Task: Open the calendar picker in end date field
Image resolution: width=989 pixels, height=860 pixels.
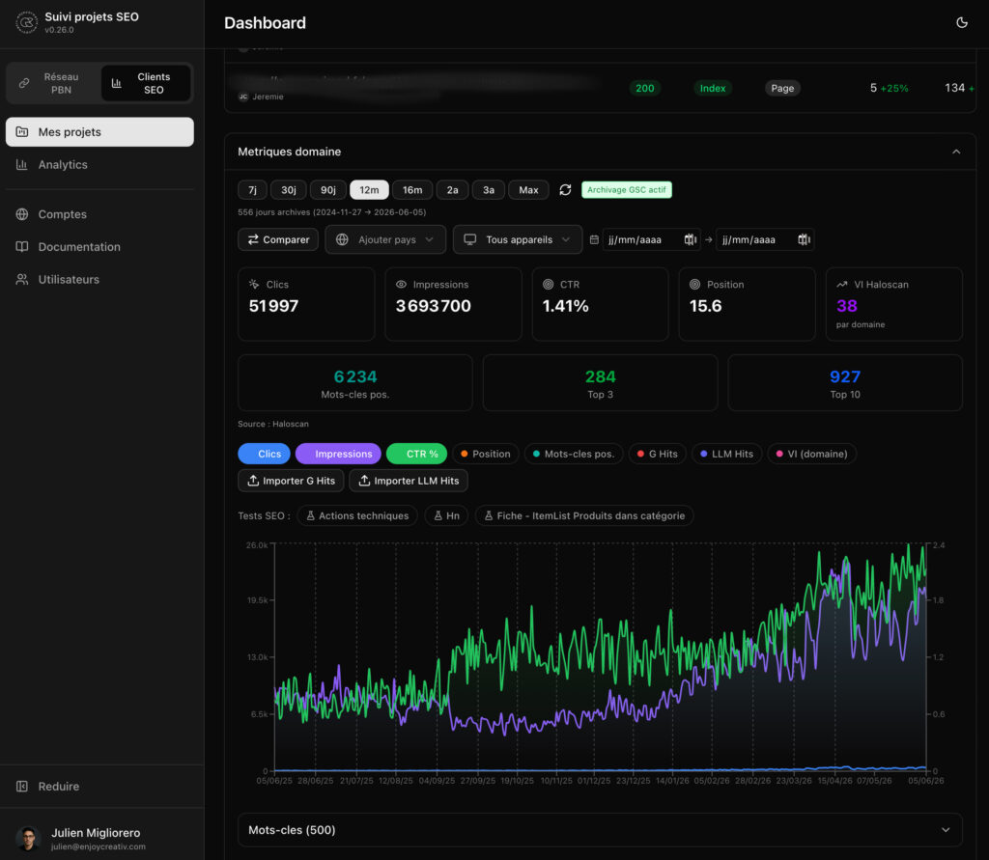Action: [x=804, y=239]
